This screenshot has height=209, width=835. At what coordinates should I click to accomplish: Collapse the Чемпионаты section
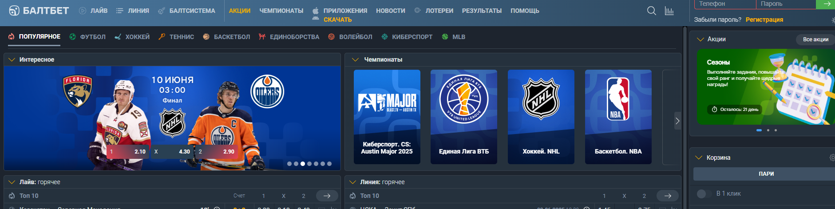[x=355, y=59]
